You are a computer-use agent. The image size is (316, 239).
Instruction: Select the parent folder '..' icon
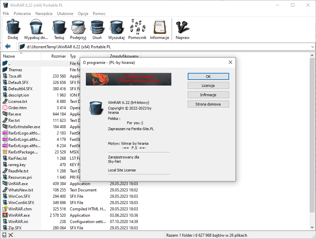[5, 63]
